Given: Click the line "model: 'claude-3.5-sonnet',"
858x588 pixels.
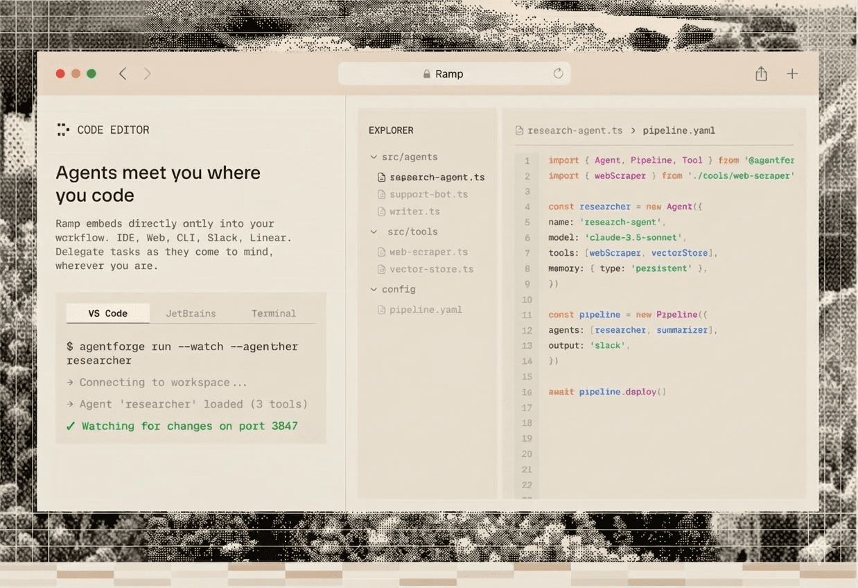Looking at the screenshot, I should coord(617,237).
